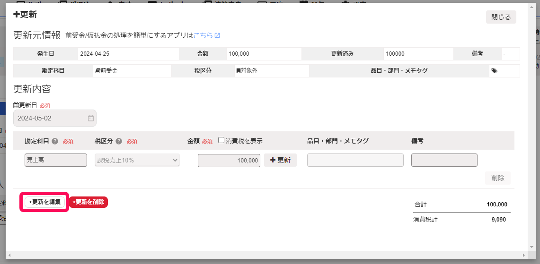Click the red +更新を削除 button
The width and height of the screenshot is (540, 264).
[x=89, y=202]
